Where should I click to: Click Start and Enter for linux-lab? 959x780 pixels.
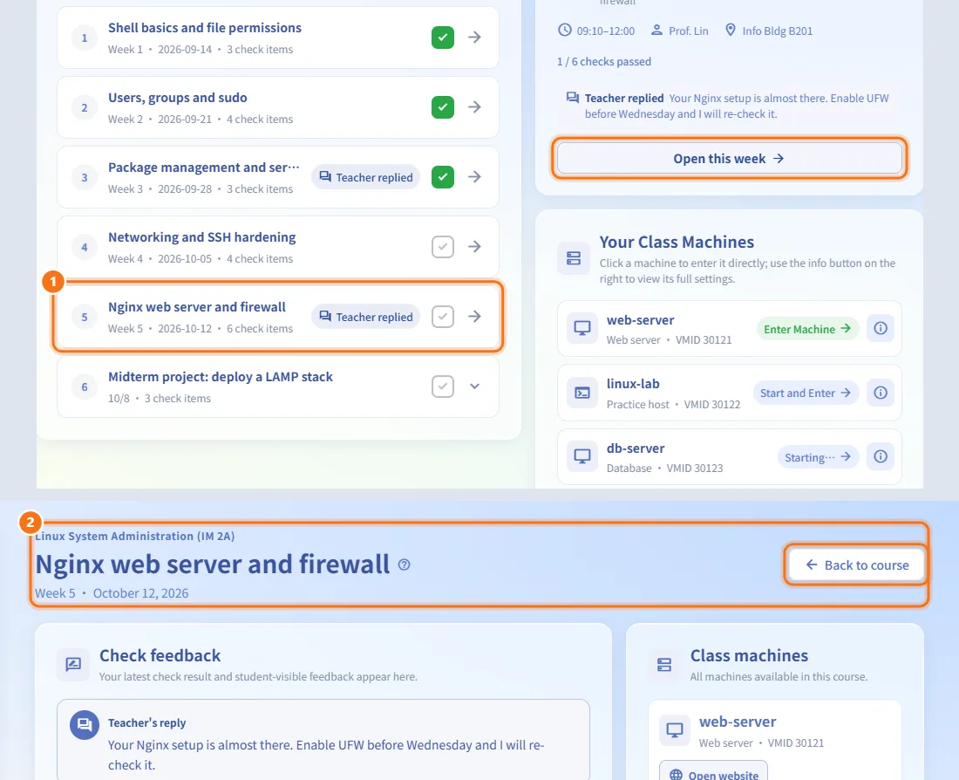806,393
